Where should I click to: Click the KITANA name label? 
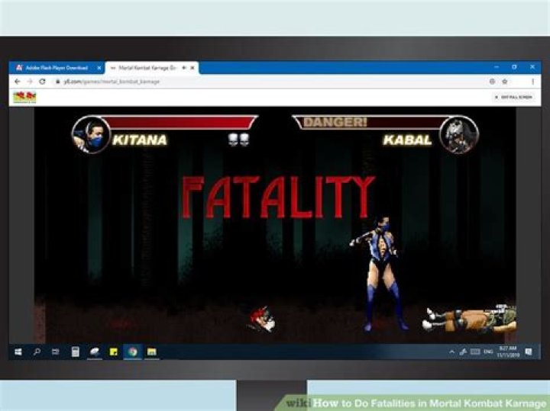point(140,140)
